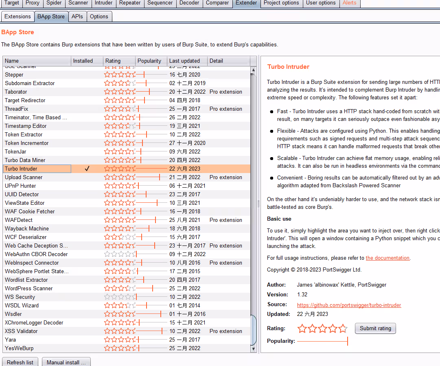Image resolution: width=440 pixels, height=366 pixels.
Task: Click the installed checkmark beside Turbo Intruder
Action: click(87, 169)
